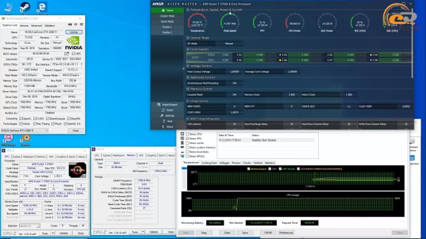Collapse the Ryzen Master sidebar with the chevron
Viewport: 426px width, 239px height.
184,69
